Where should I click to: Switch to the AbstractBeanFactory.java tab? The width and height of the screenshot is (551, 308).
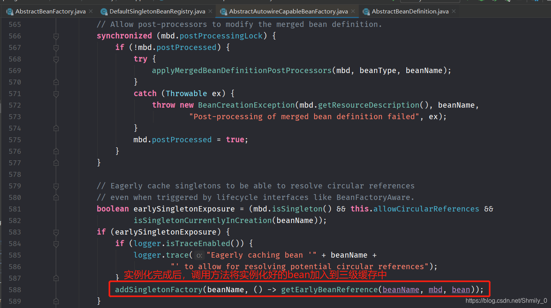(50, 11)
